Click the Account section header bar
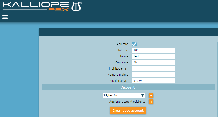 [128, 87]
